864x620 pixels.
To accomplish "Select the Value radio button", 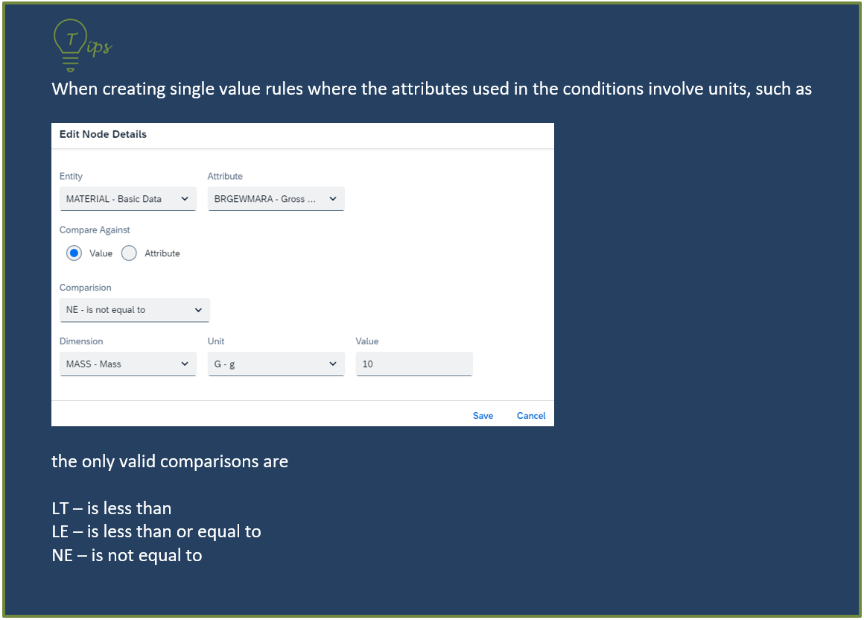I will (x=74, y=253).
